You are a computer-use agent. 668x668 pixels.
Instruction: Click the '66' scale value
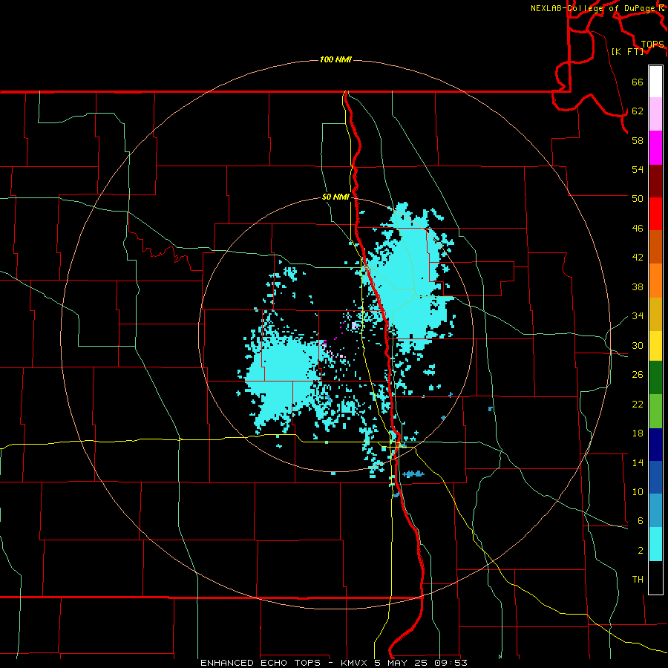coord(638,82)
